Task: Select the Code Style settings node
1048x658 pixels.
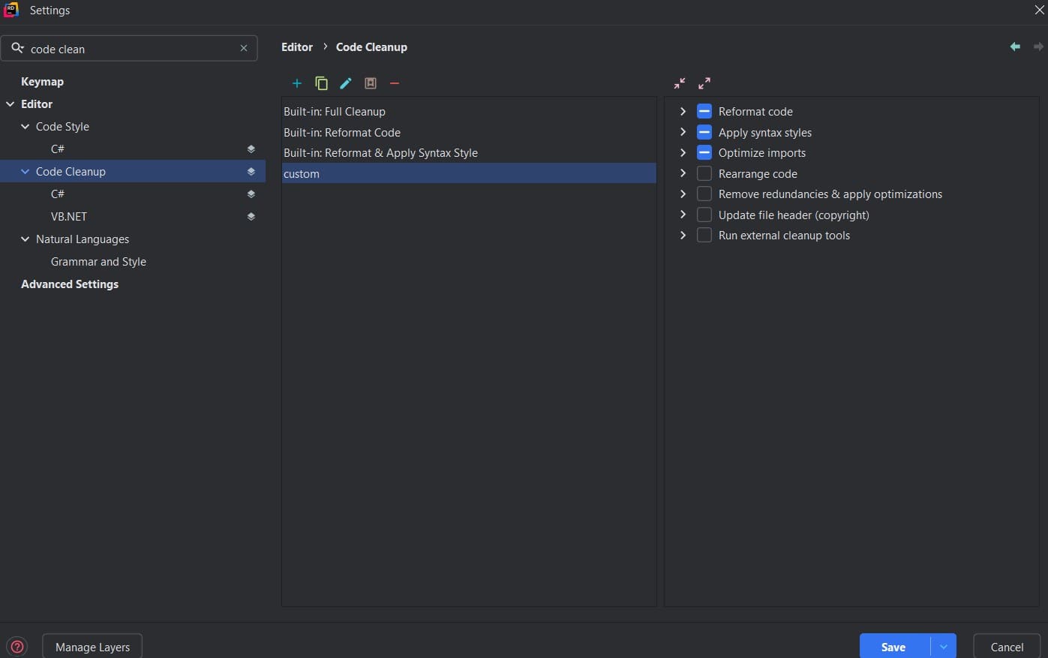Action: [x=62, y=127]
